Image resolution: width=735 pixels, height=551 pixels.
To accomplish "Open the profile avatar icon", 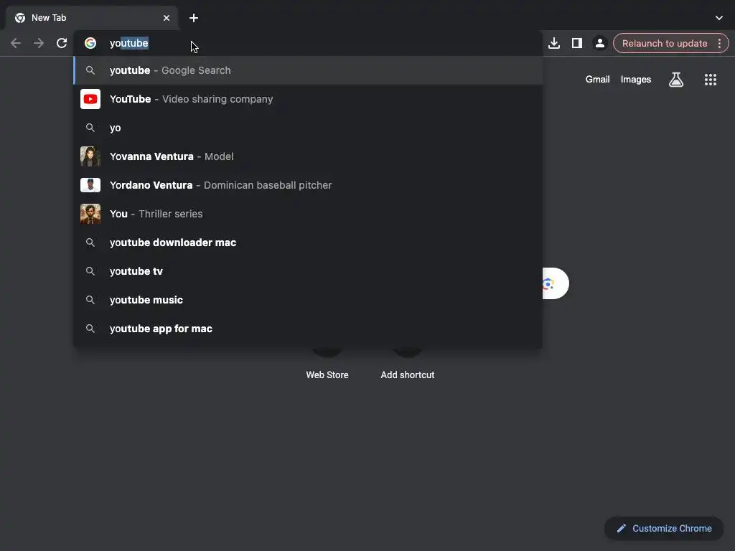I will (599, 44).
